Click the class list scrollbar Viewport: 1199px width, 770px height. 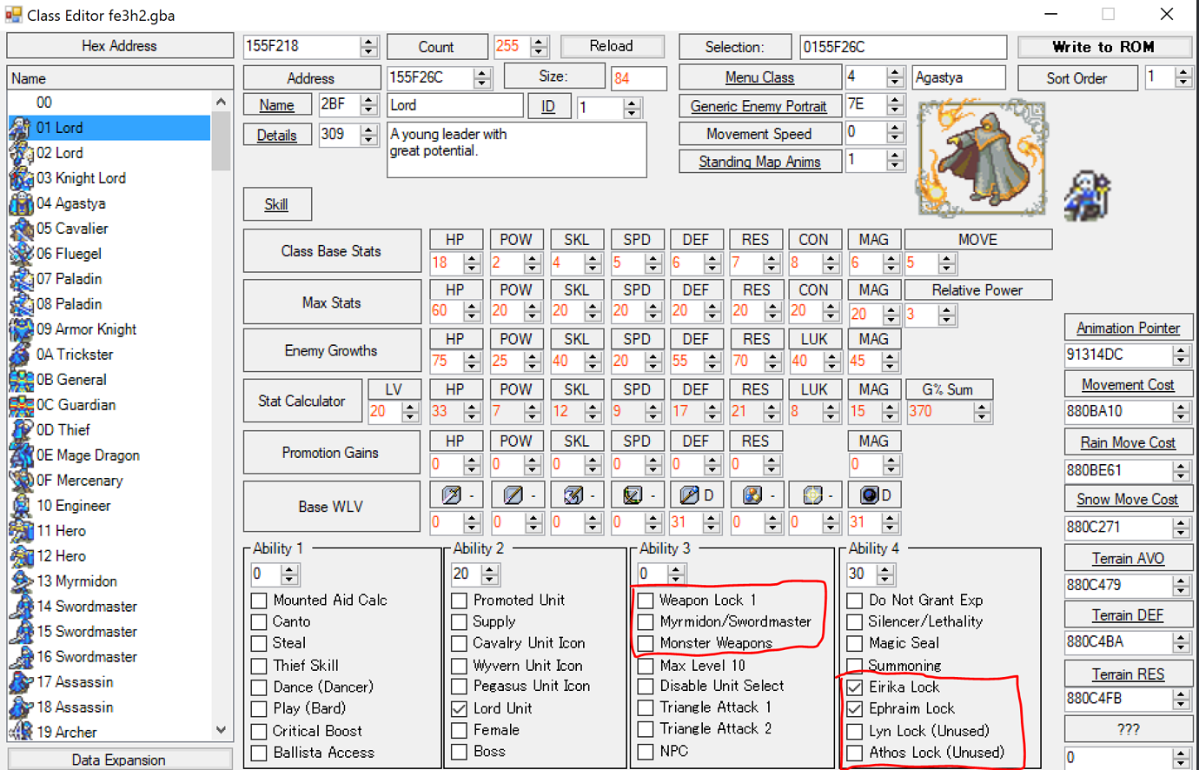pyautogui.click(x=222, y=139)
